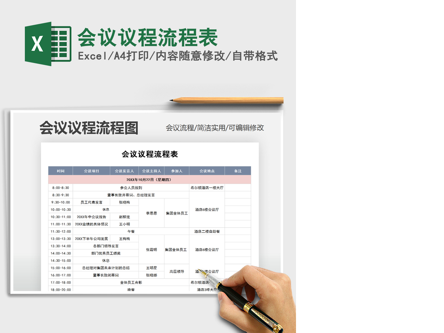444x333 pixels.
Task: Click the 部门优秀员工颁奖 cell
Action: tap(106, 253)
